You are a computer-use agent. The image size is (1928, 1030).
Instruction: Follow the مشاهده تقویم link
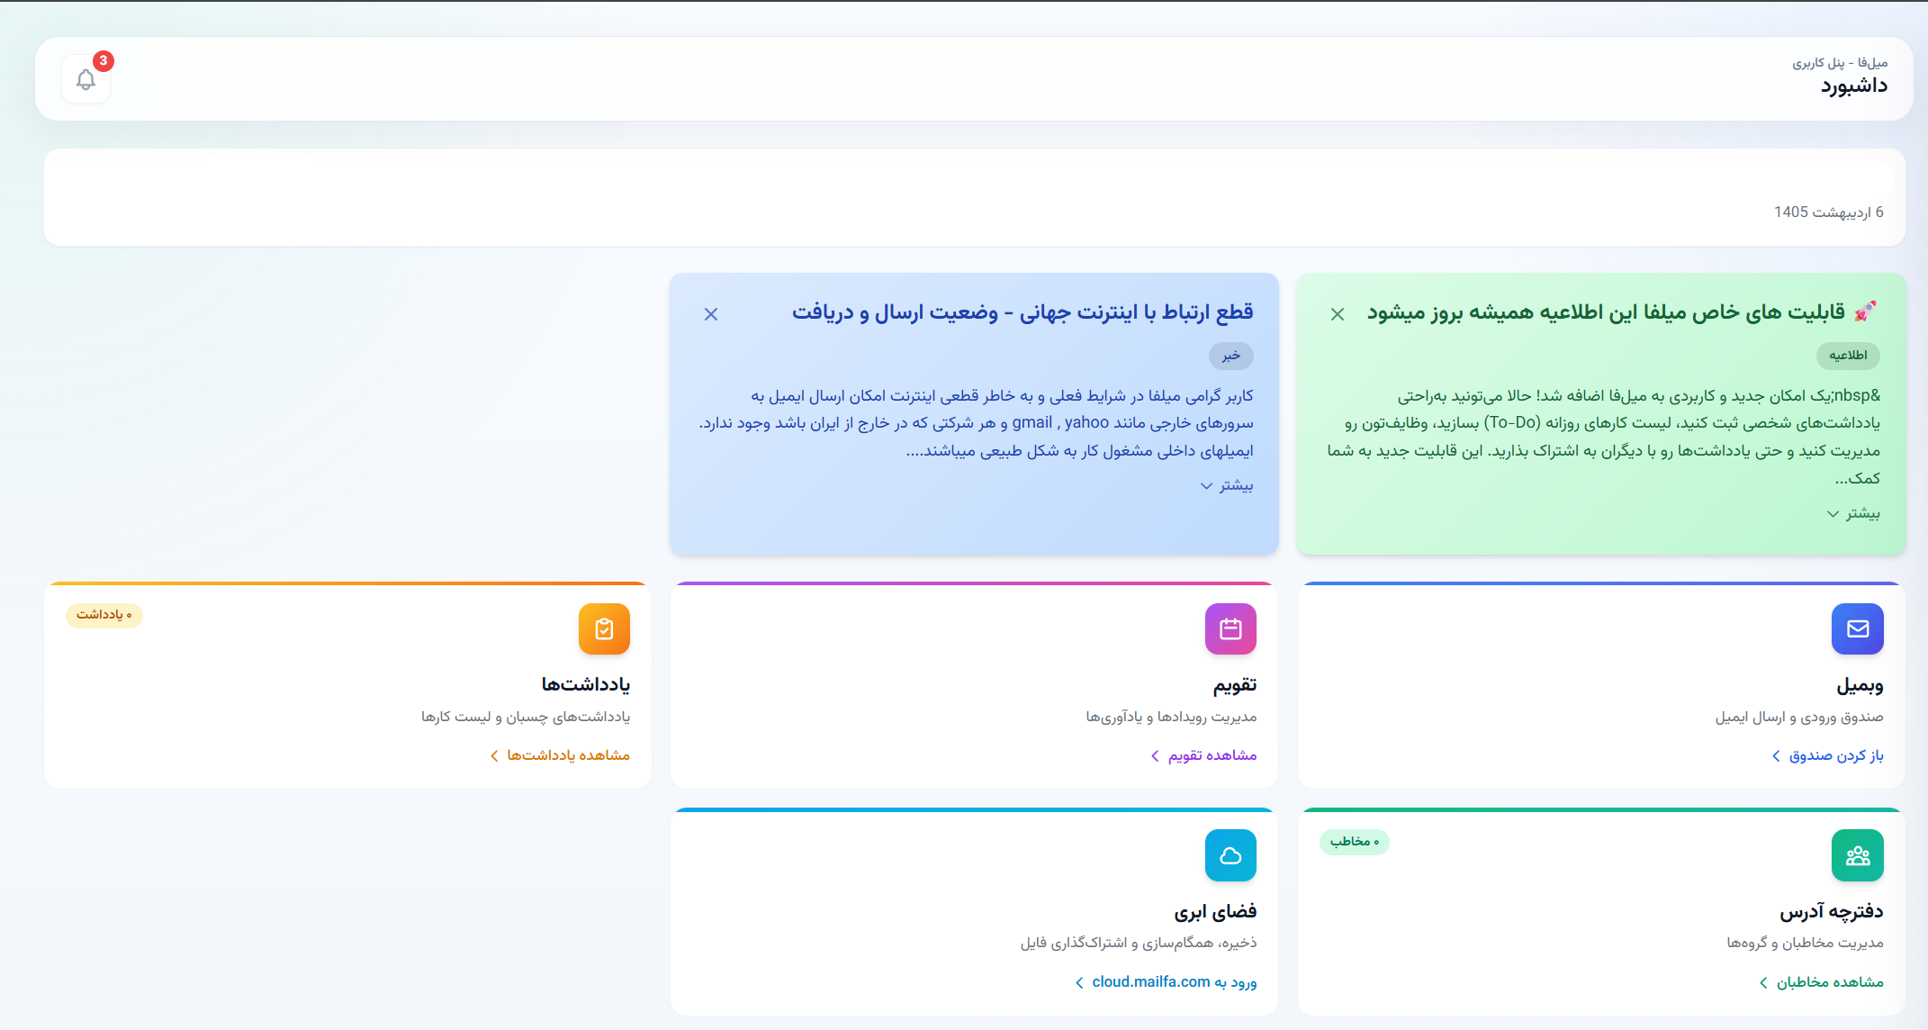tap(1203, 755)
